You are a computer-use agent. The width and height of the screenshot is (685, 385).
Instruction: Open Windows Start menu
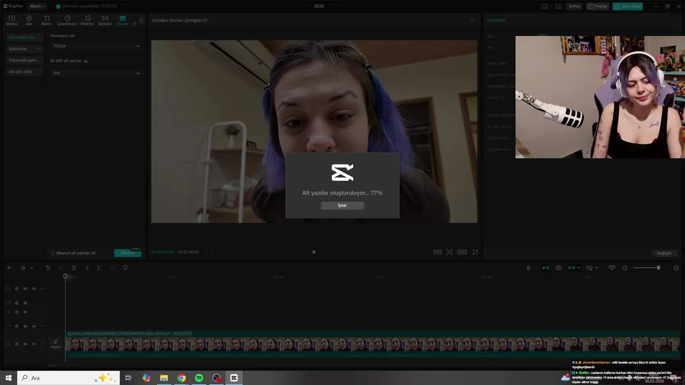9,378
